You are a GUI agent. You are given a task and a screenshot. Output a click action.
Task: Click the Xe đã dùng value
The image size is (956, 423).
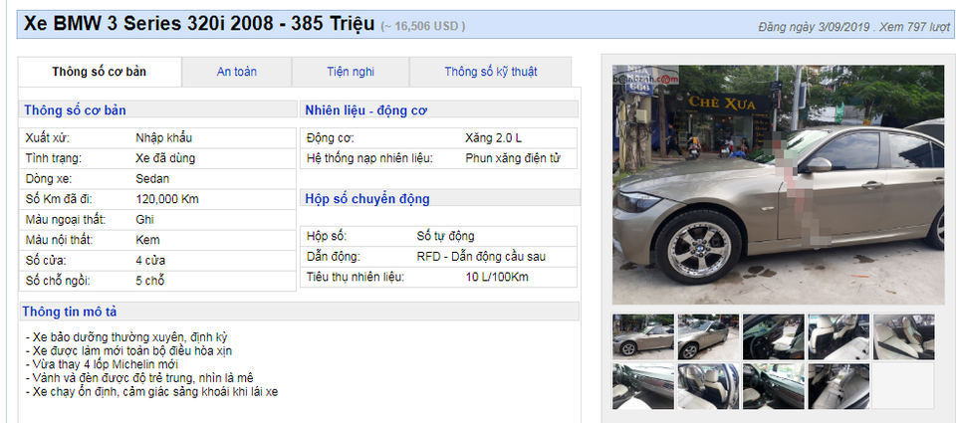pos(165,158)
